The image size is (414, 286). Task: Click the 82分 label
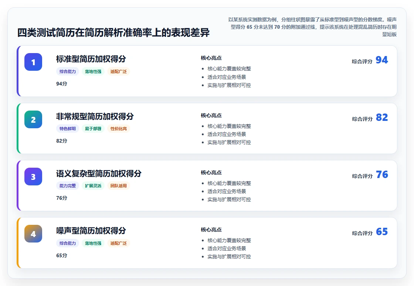(61, 141)
